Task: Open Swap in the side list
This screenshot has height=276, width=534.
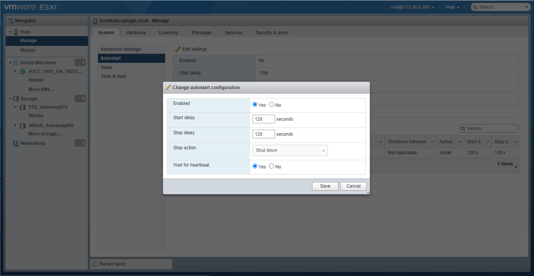Action: 132,67
